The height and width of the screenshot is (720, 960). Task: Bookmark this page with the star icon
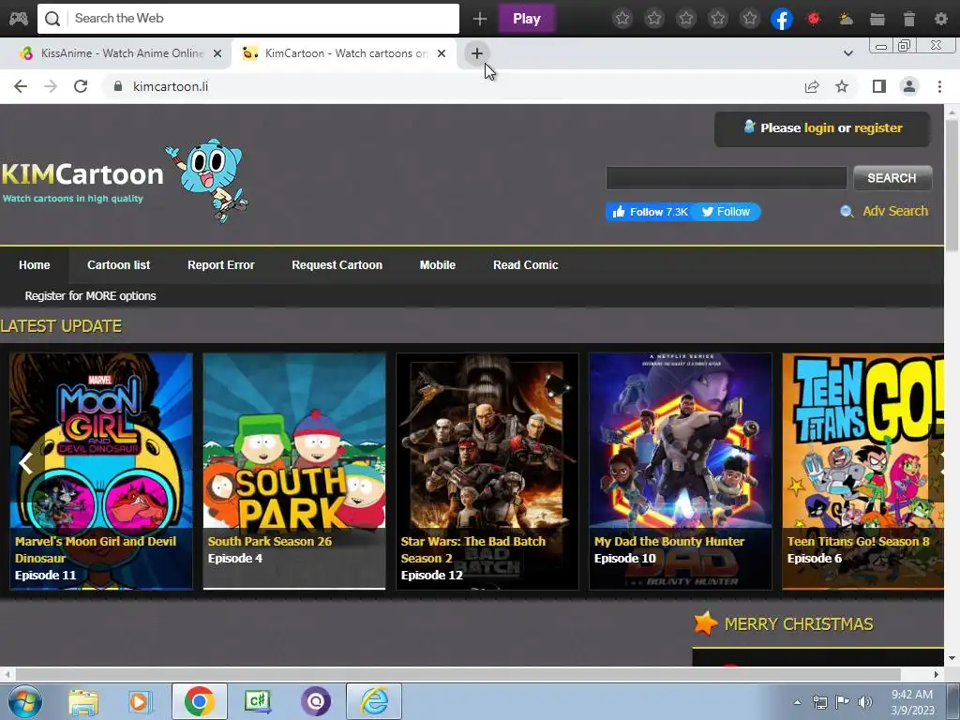[842, 86]
